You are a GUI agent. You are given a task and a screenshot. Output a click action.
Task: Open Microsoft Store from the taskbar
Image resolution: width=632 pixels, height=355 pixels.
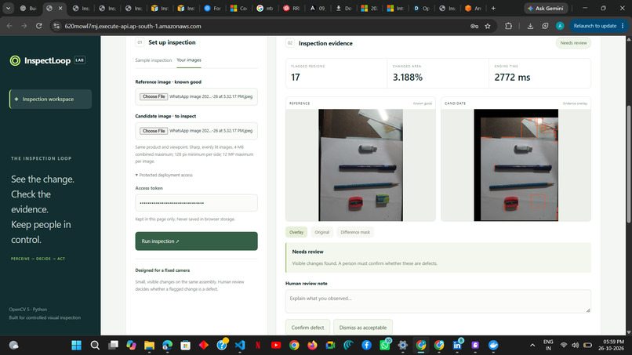(185, 346)
